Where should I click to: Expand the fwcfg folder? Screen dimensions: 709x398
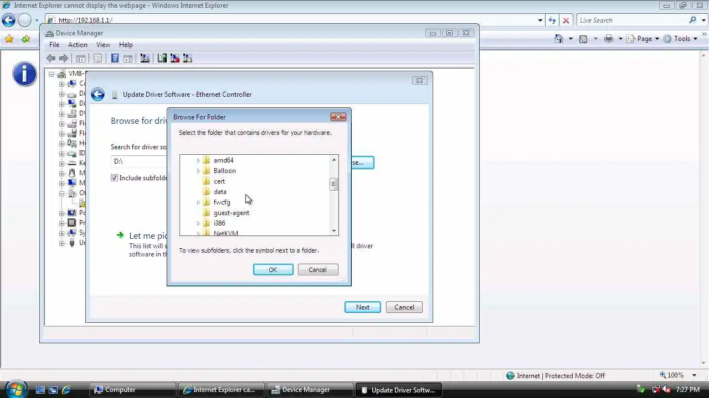tap(198, 202)
